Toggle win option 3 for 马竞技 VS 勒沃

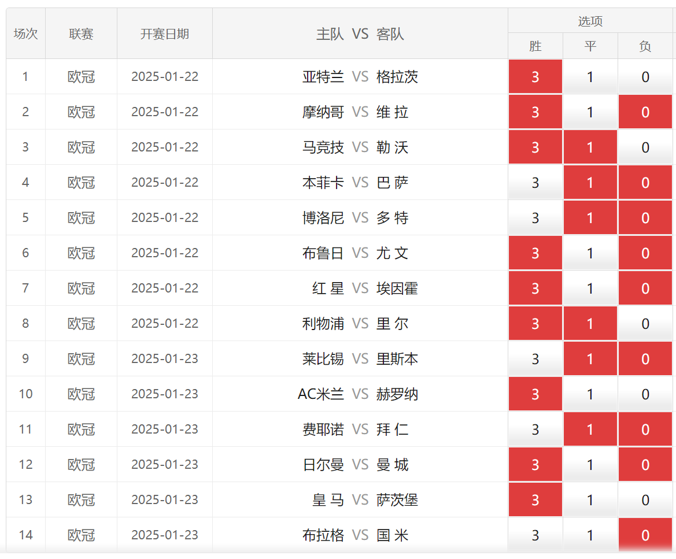pos(535,147)
